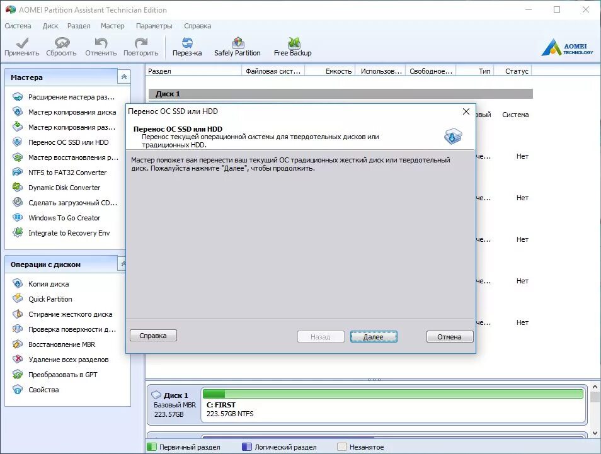
Task: Open the Диск menu
Action: tap(50, 26)
